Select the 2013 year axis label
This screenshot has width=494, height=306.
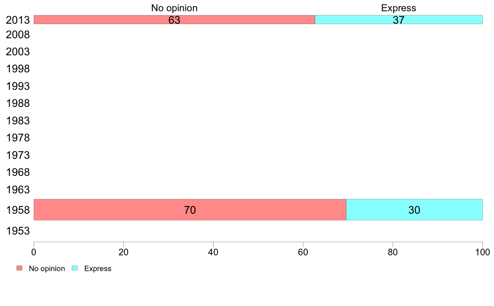click(x=17, y=20)
